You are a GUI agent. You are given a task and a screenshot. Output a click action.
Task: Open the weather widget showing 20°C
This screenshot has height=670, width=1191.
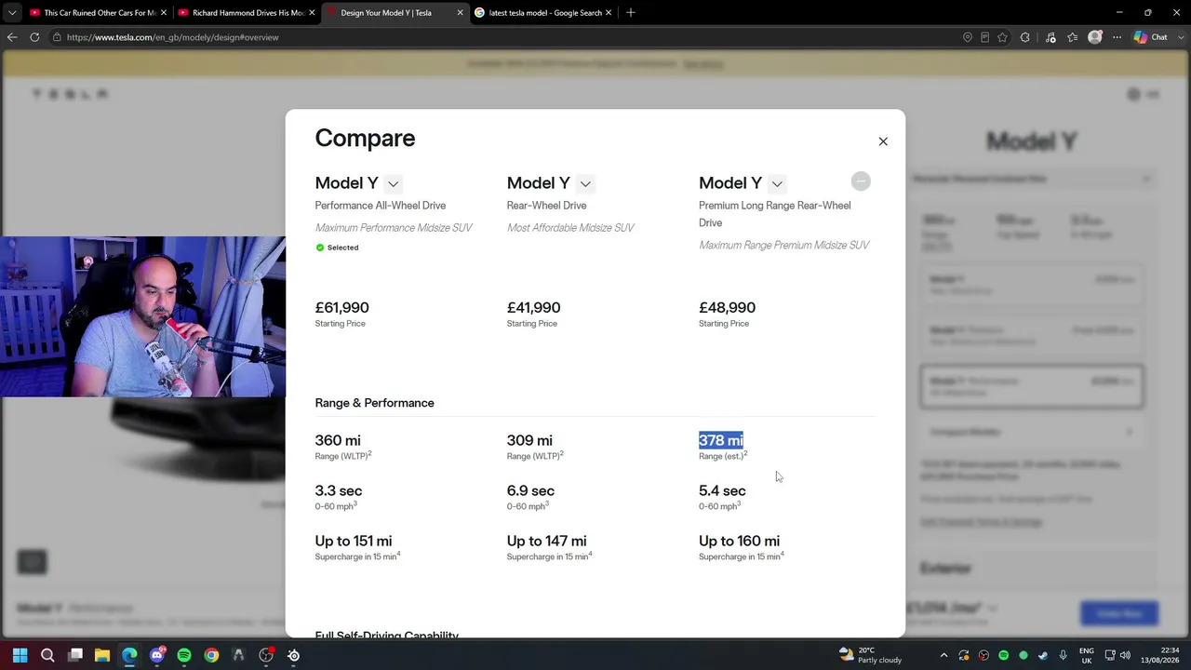point(870,655)
